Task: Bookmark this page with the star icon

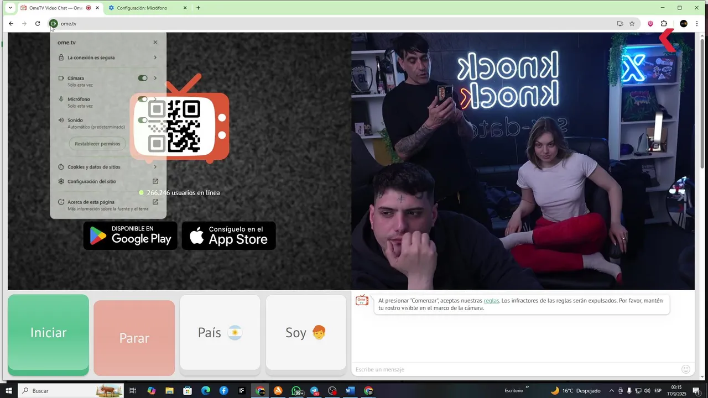Action: pyautogui.click(x=632, y=24)
